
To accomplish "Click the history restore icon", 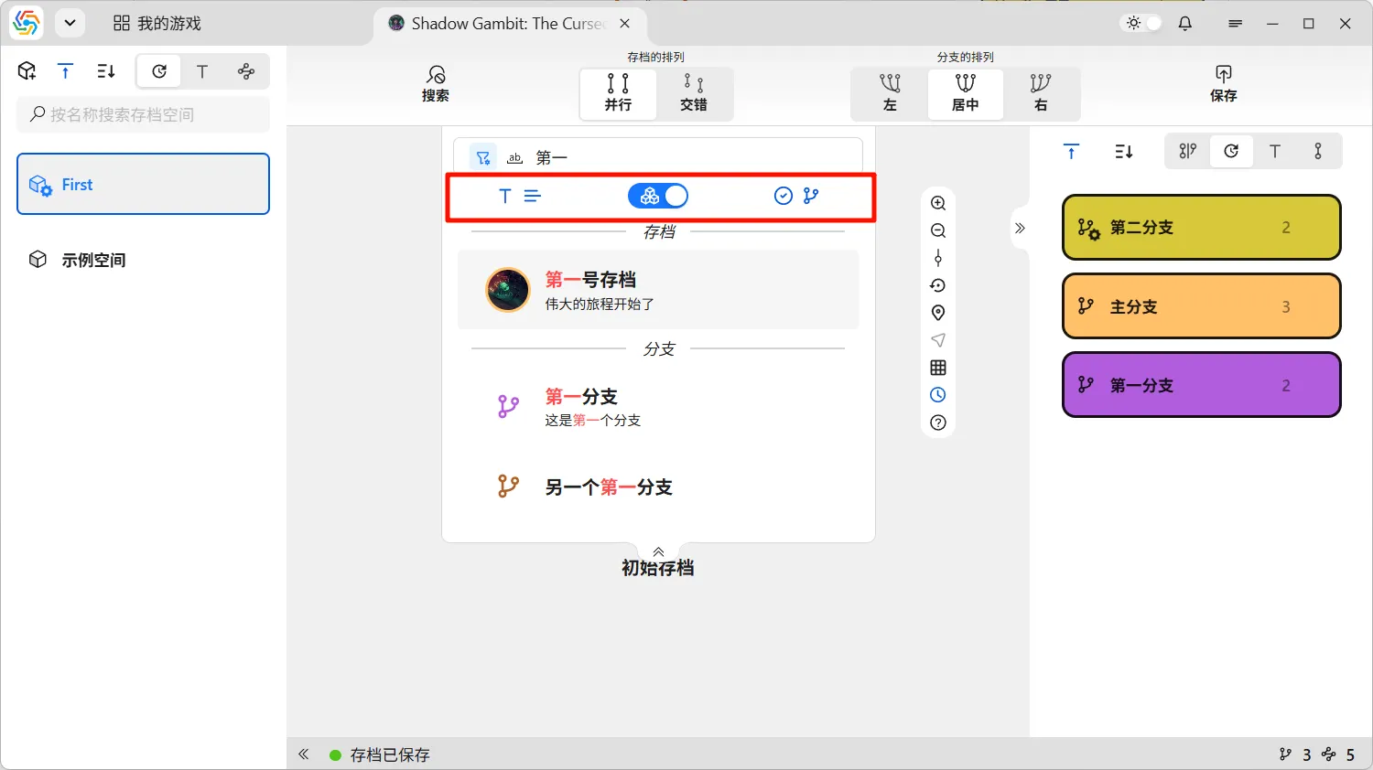I will (938, 285).
